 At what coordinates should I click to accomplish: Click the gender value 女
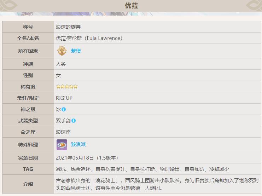[x=58, y=75]
